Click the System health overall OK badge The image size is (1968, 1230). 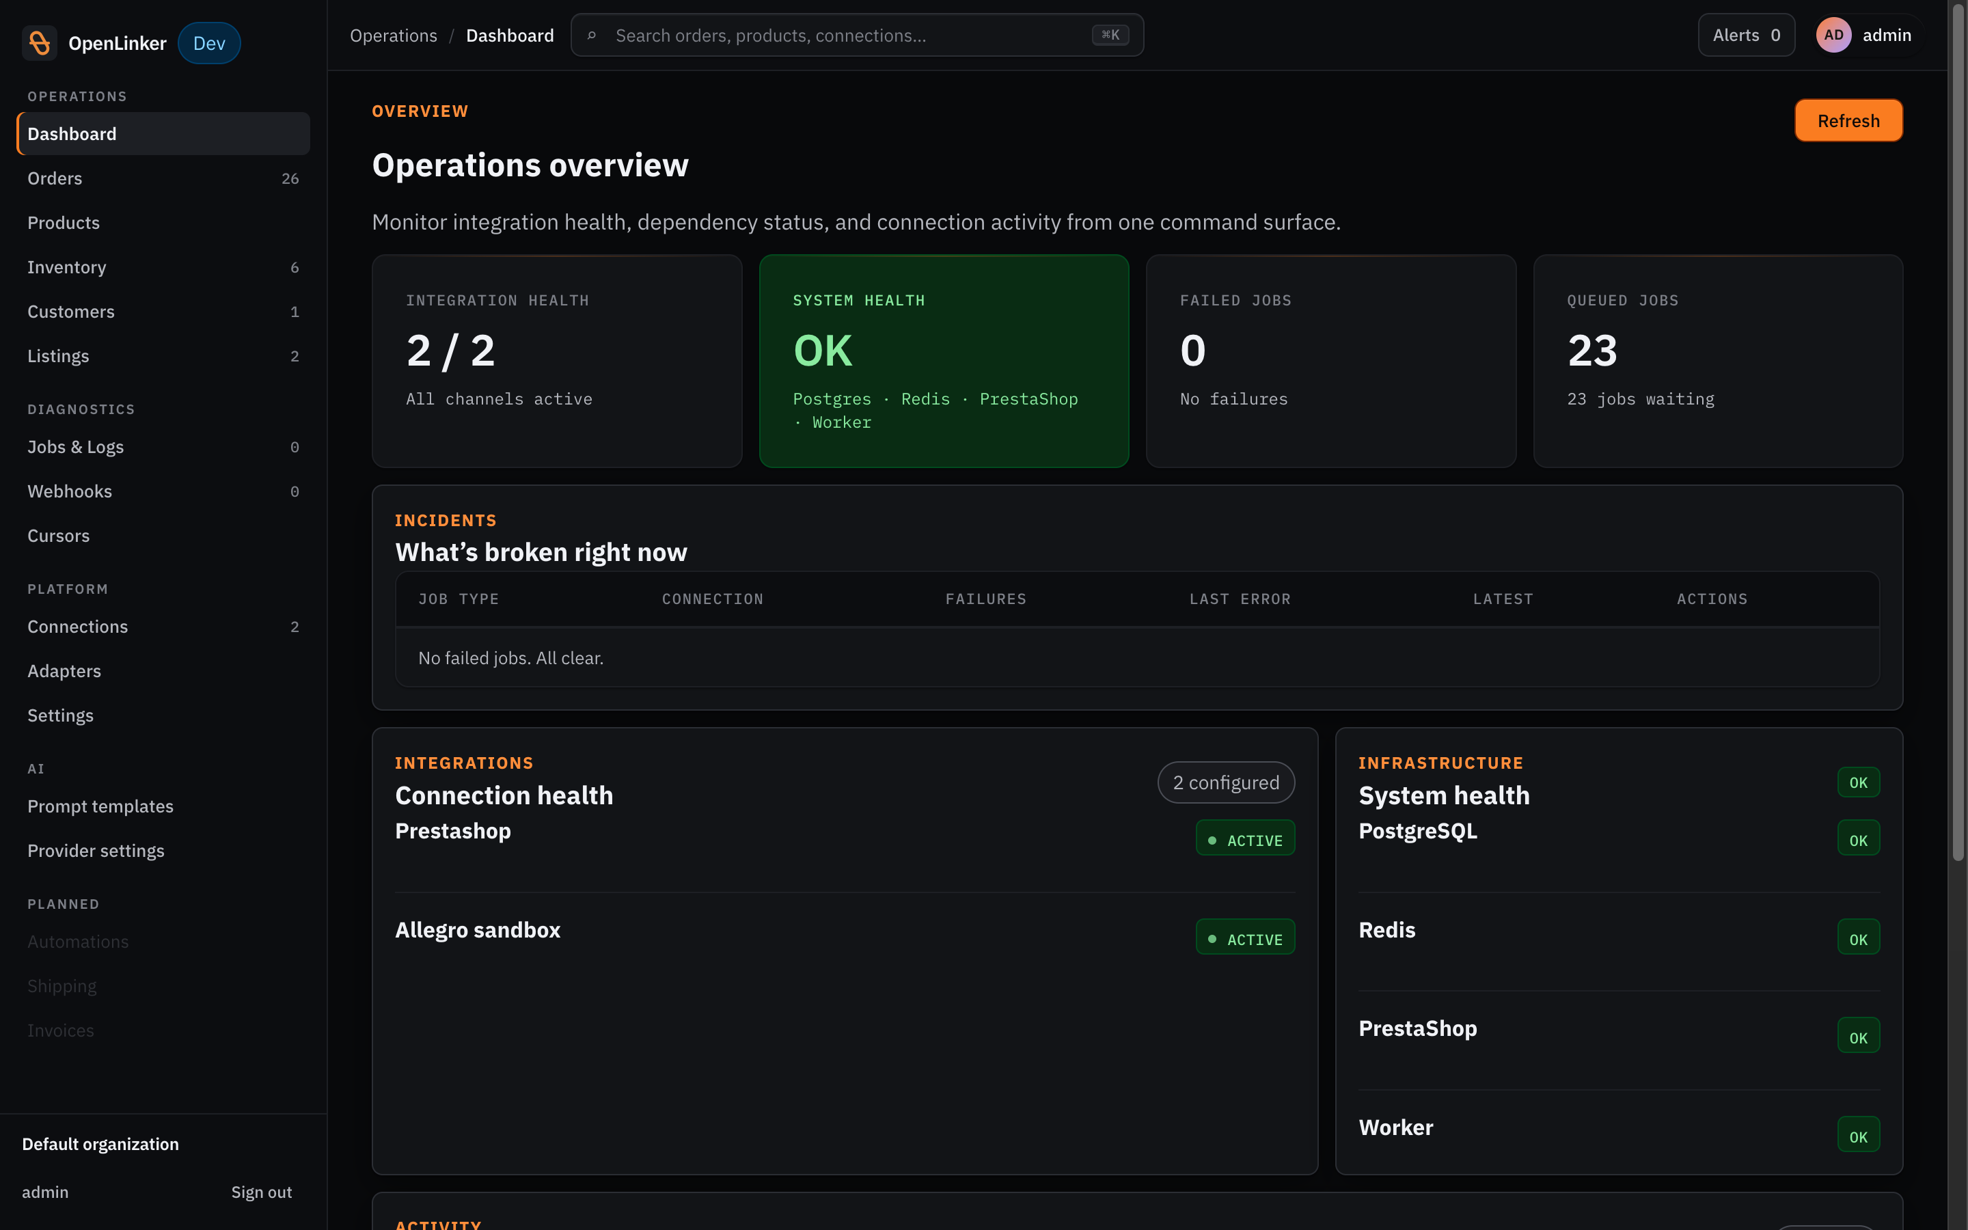point(1858,782)
